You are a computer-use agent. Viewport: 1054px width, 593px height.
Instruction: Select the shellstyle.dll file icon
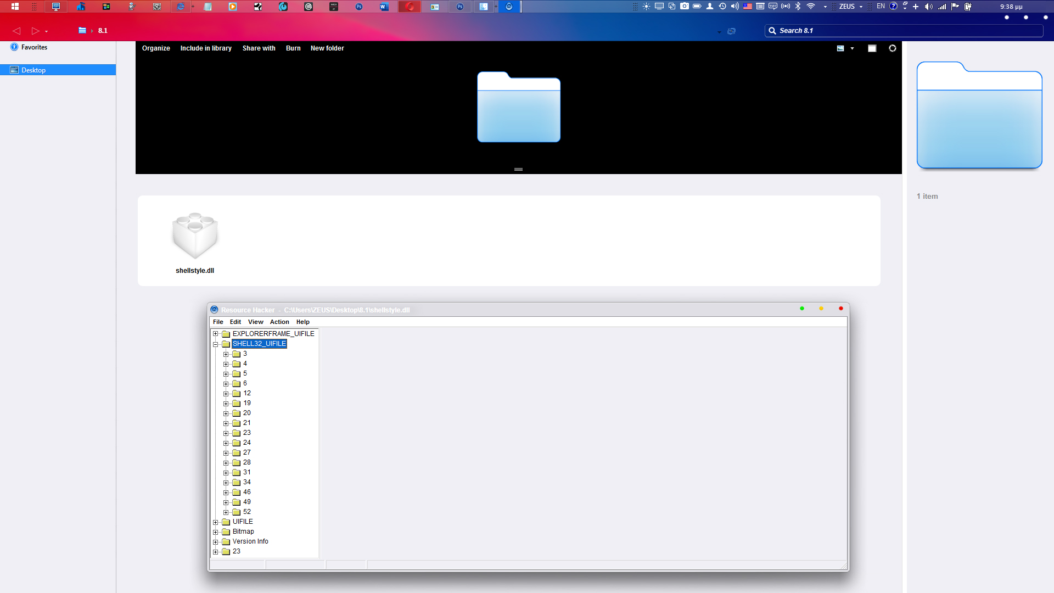click(x=195, y=236)
